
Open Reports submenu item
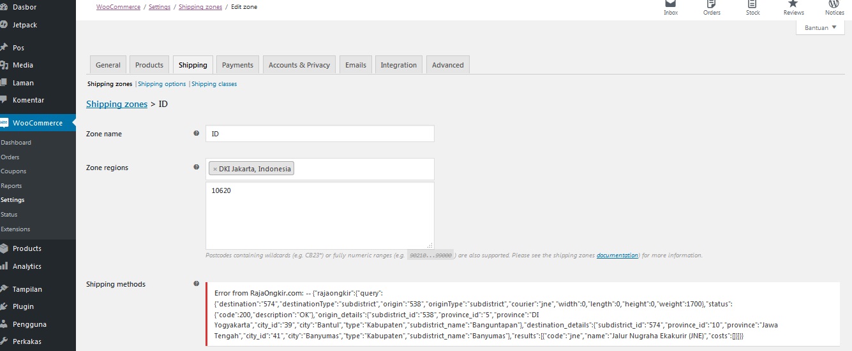[x=11, y=186]
